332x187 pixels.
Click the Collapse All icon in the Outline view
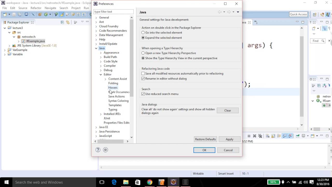point(319,85)
